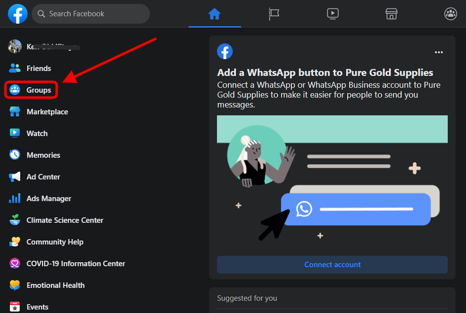Click the Connect account button
466x313 pixels.
[332, 265]
